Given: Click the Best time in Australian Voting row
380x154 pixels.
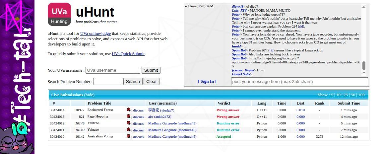Looking at the screenshot, I should [300, 136].
